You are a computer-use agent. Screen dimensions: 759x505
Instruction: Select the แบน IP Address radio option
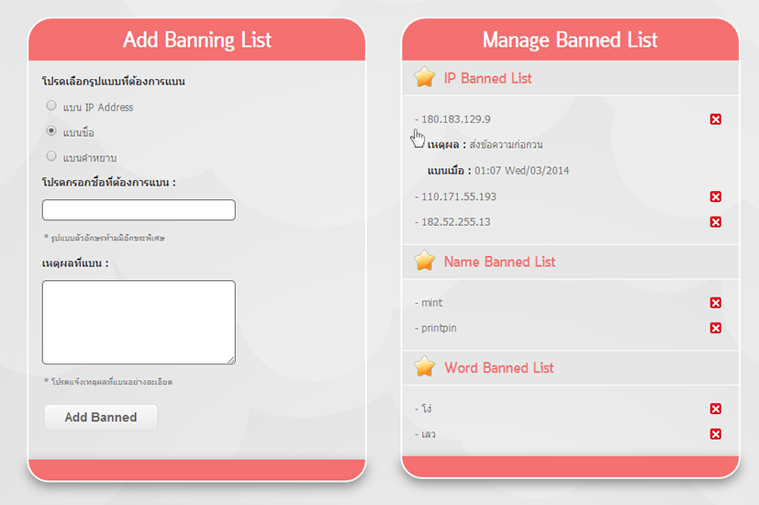click(50, 106)
